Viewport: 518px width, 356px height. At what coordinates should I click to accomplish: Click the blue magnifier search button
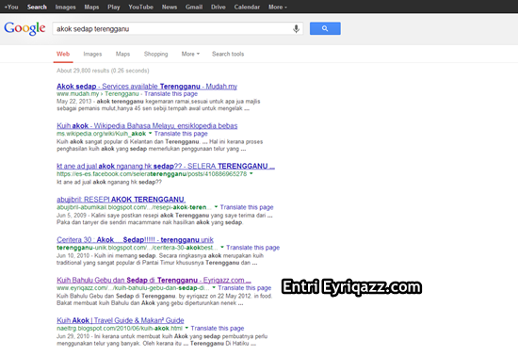click(x=325, y=28)
